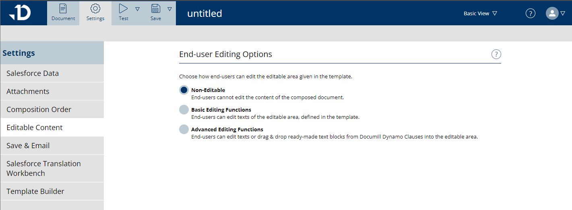Image resolution: width=572 pixels, height=210 pixels.
Task: Select the Settings gear icon
Action: (x=95, y=9)
